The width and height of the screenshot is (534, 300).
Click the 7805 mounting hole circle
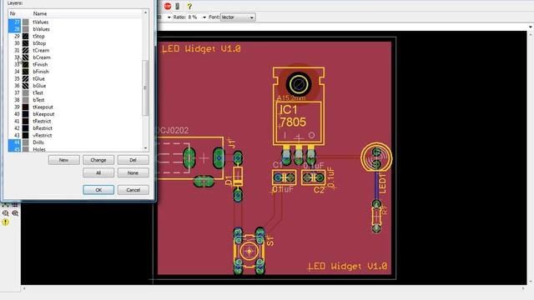point(299,83)
